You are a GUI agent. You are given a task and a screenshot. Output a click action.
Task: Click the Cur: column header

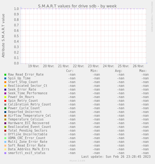coord(70,71)
